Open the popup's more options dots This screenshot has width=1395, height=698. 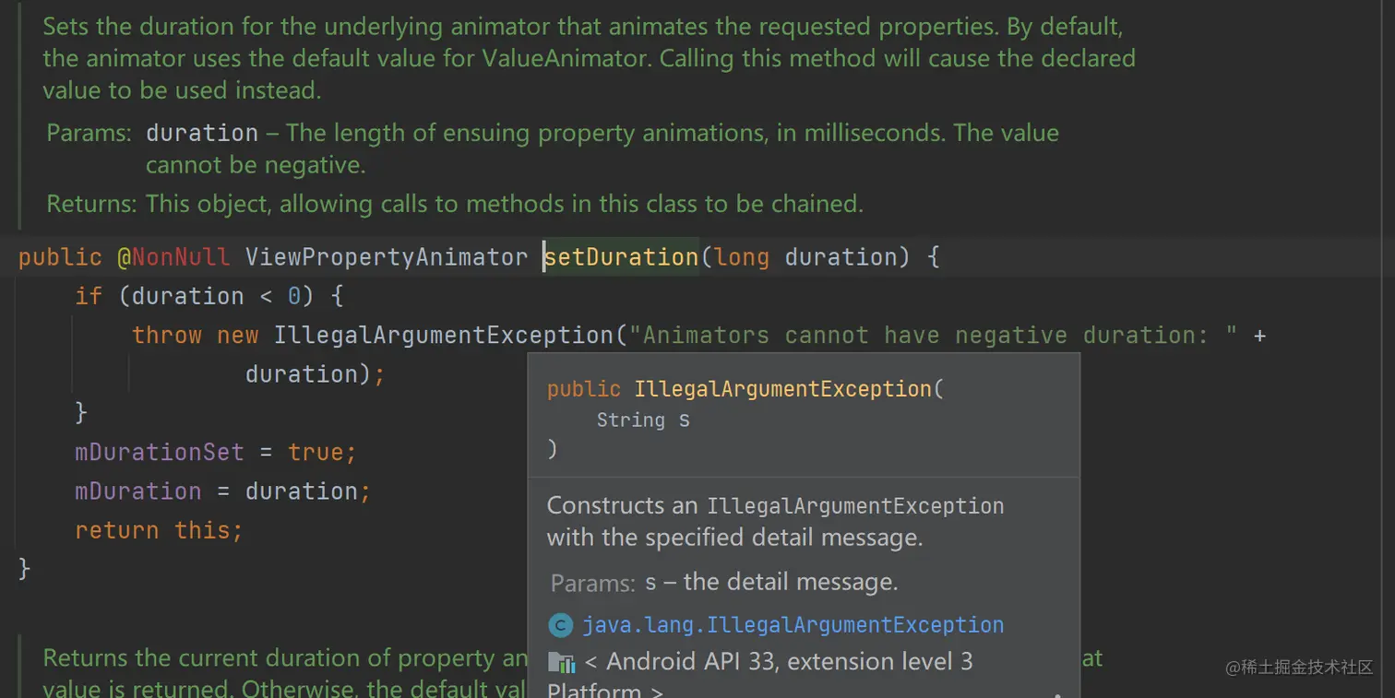[1057, 693]
